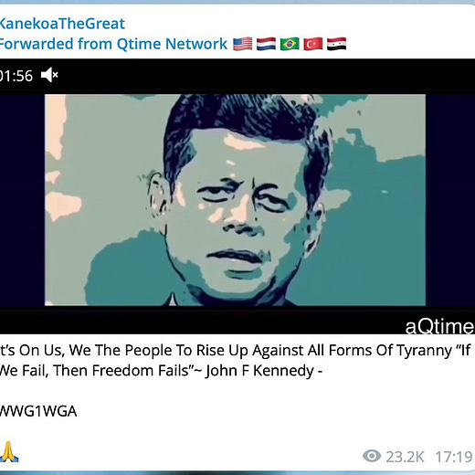Click the Netherlands flag emoji

point(266,44)
